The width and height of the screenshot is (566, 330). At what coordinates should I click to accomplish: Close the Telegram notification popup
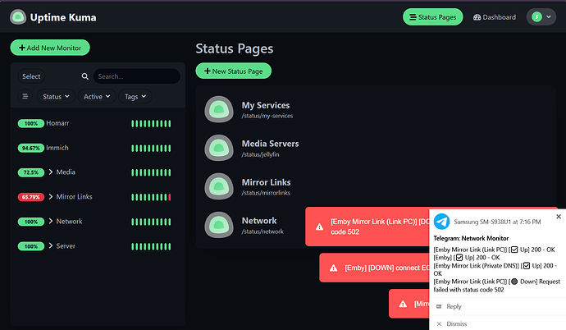point(559,217)
